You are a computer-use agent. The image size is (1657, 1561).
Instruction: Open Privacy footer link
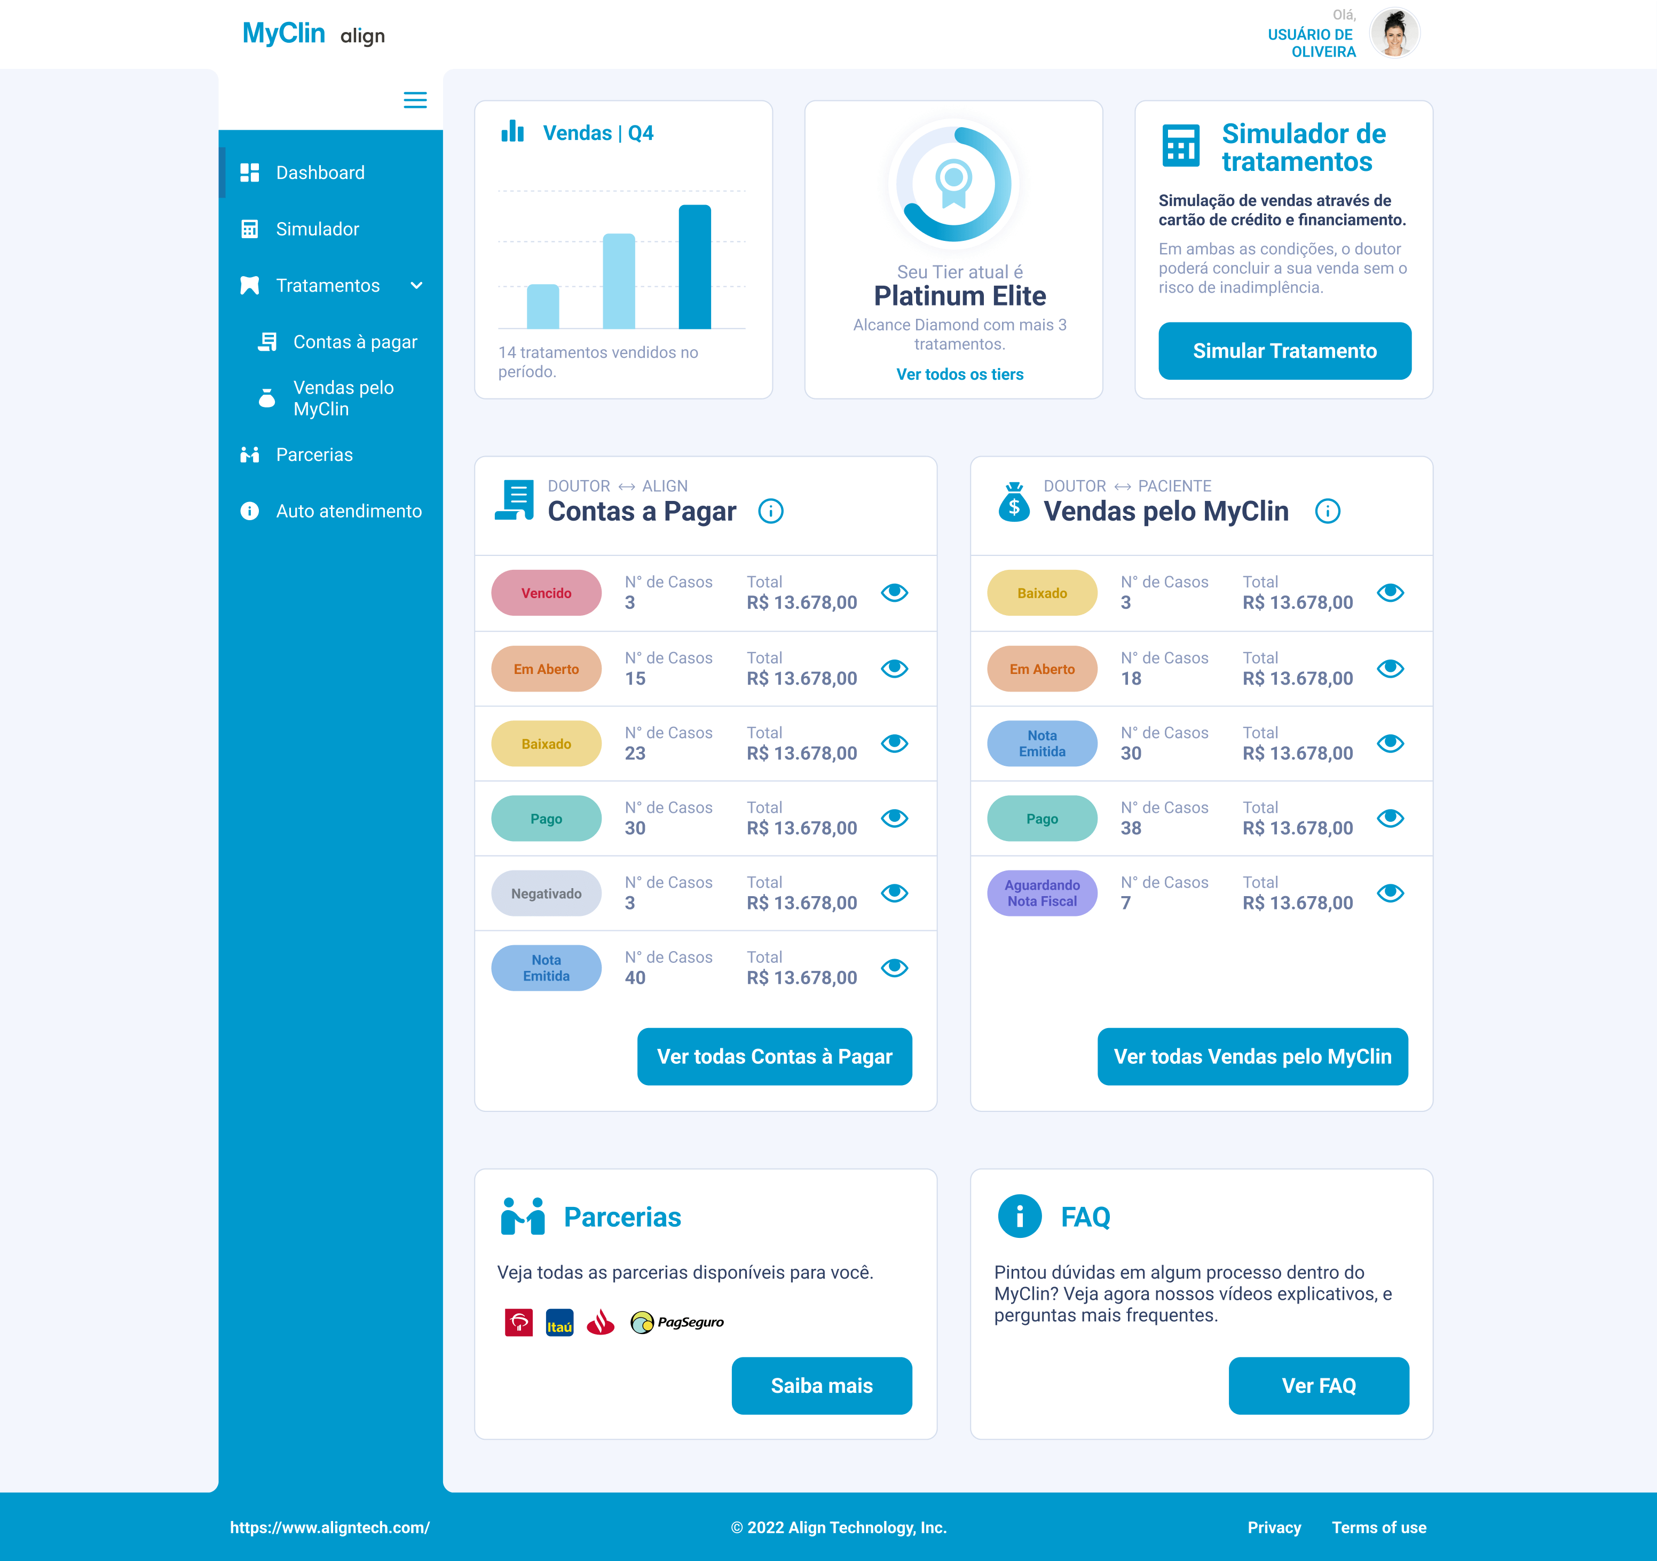[x=1274, y=1528]
